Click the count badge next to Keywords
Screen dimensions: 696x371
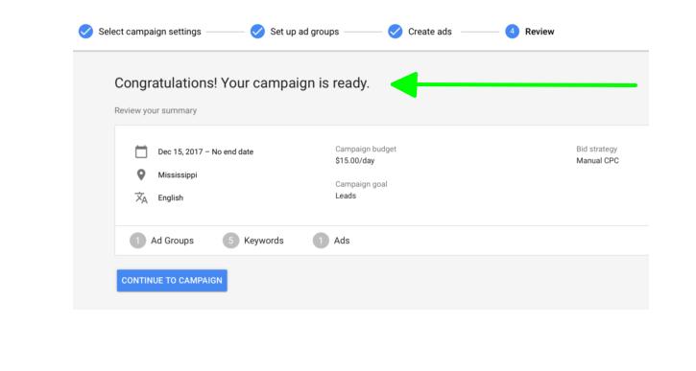pos(230,241)
